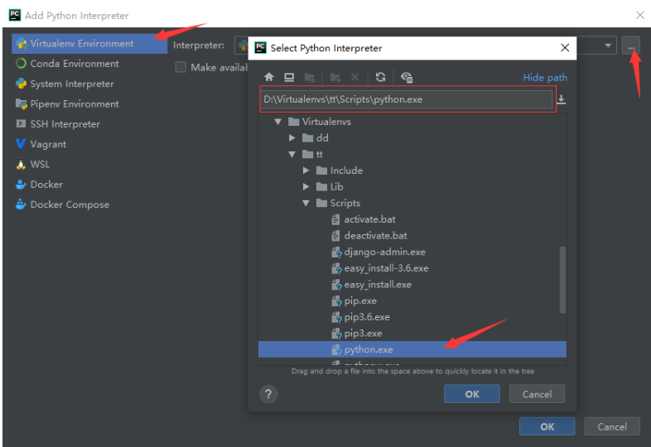The width and height of the screenshot is (651, 447).
Task: Open help with the question mark button
Action: pos(268,394)
